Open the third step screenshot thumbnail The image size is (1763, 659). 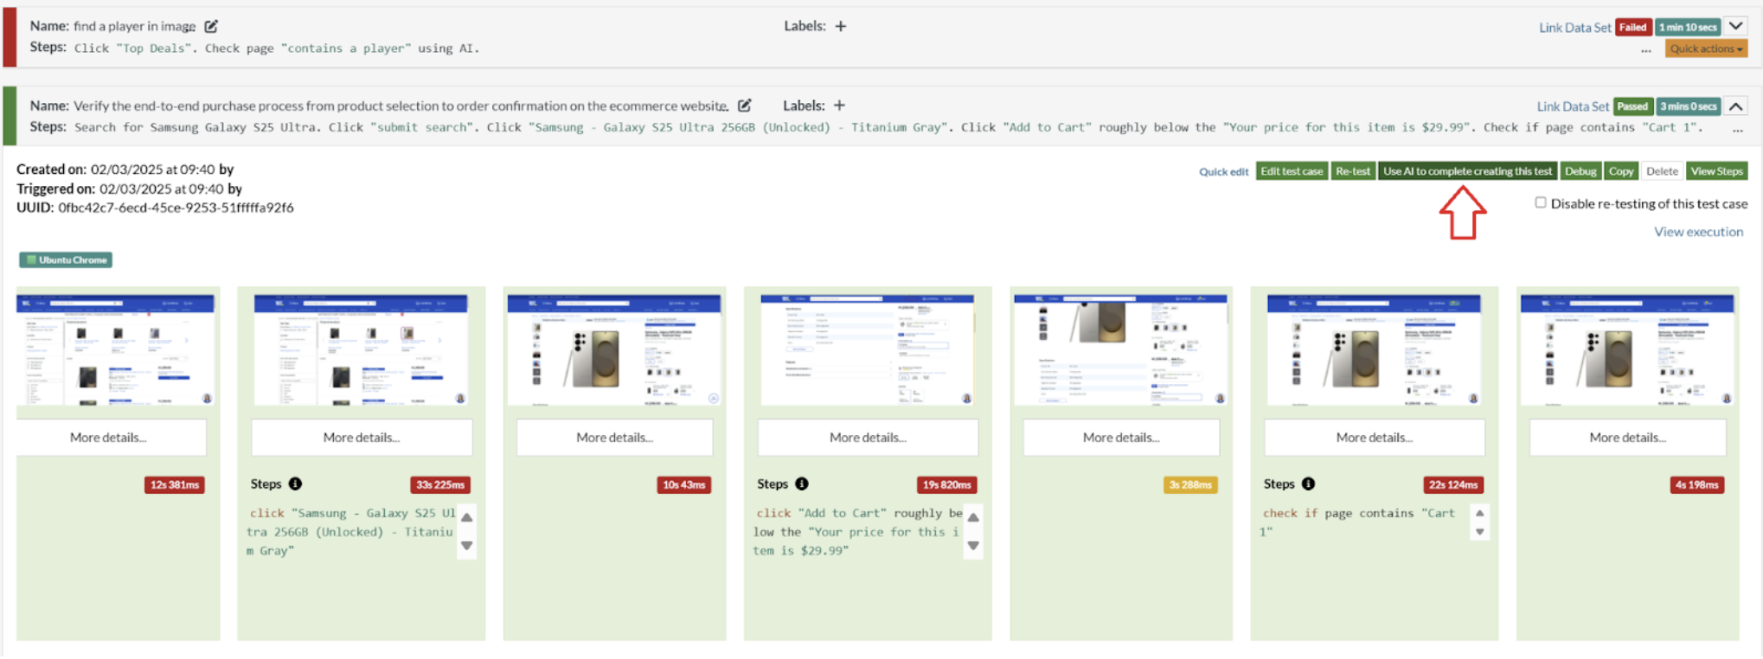614,349
